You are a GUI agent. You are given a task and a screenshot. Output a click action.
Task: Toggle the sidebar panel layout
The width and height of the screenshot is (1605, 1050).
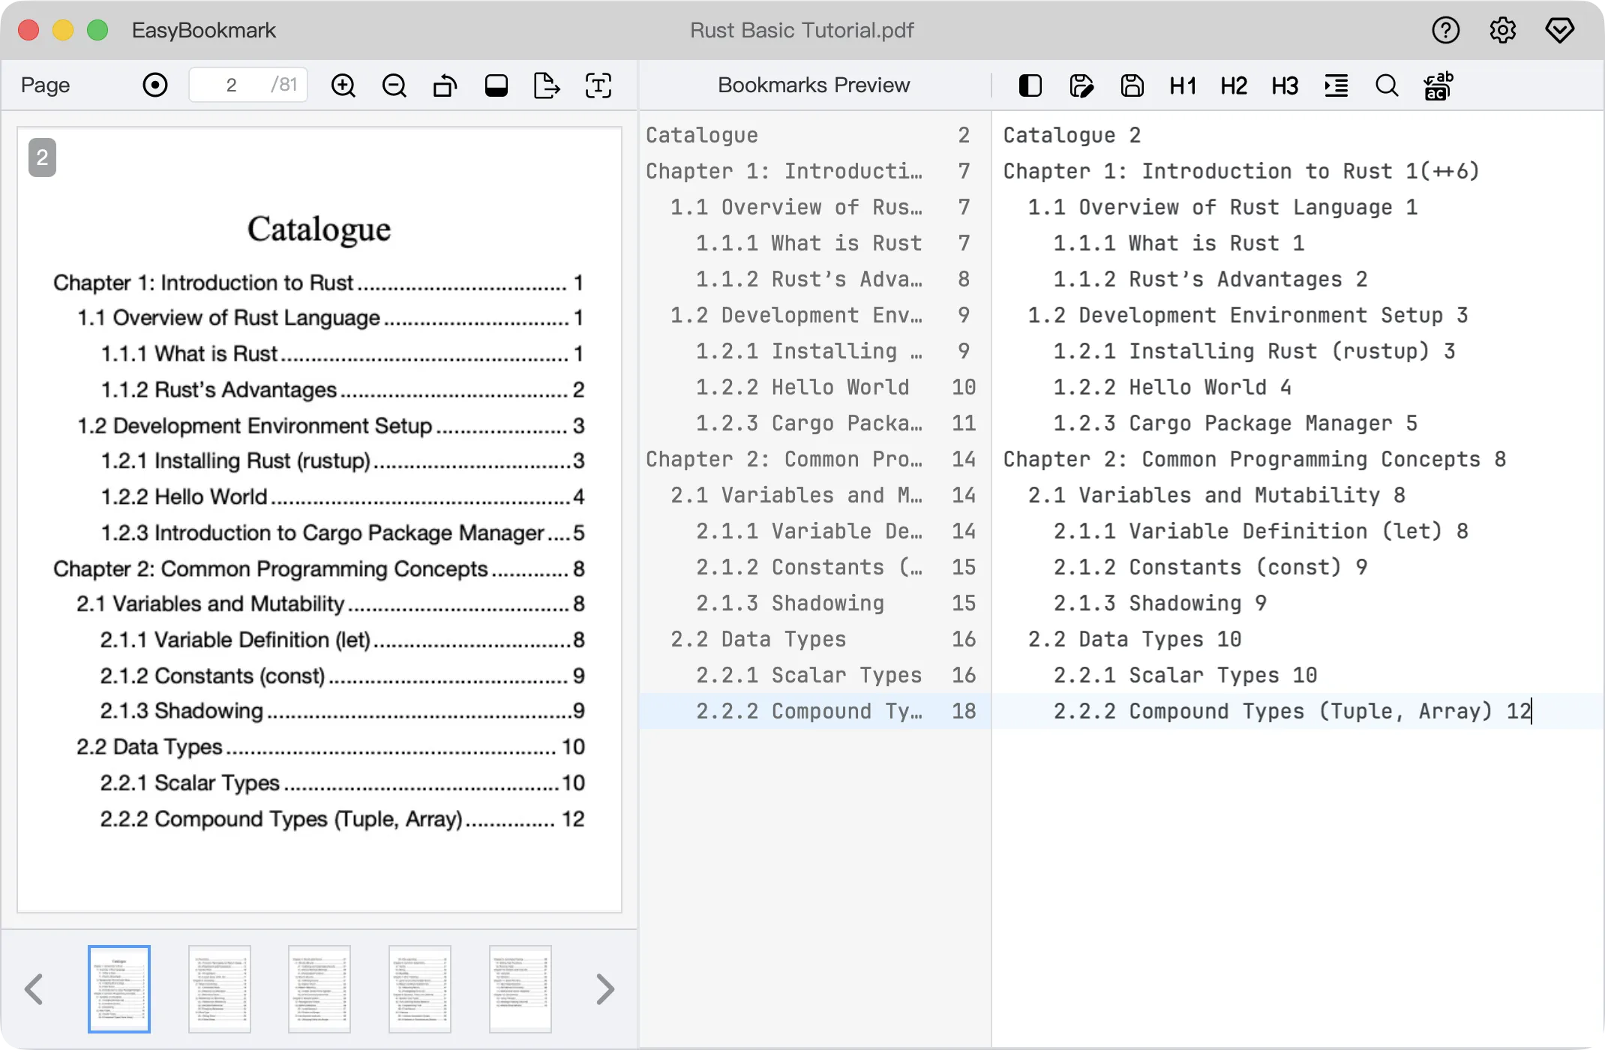click(x=1030, y=85)
